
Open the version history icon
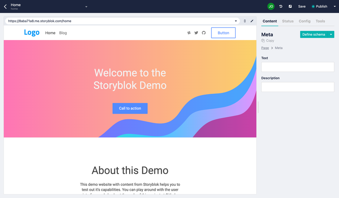click(x=280, y=6)
